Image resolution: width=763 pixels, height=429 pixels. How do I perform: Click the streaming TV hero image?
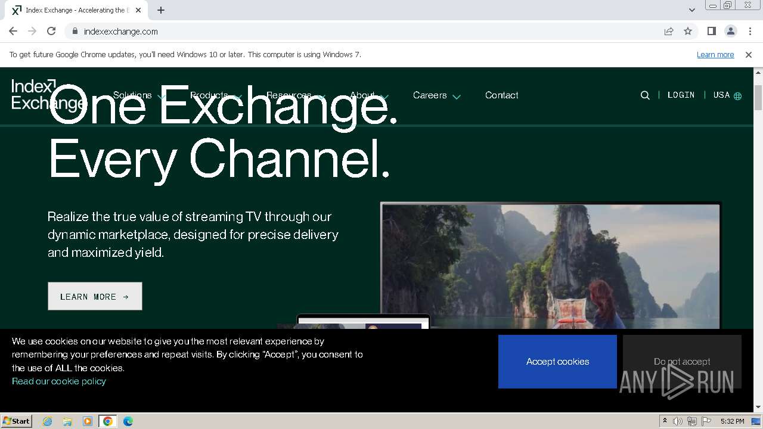tap(550, 266)
